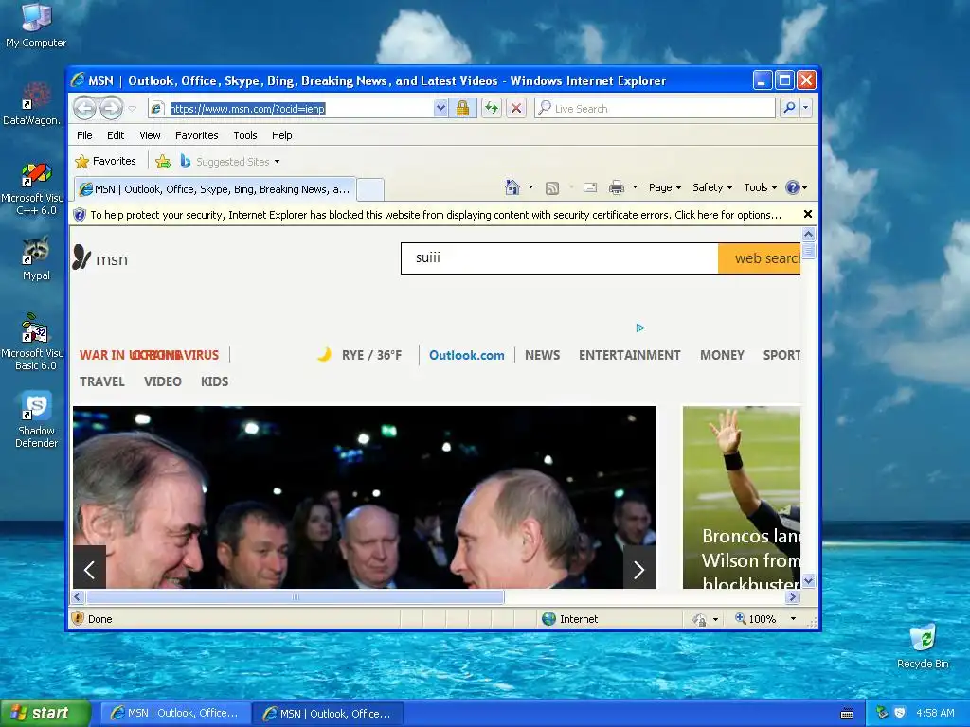Click the orange web search button
Screen dimensions: 970x727
click(759, 257)
